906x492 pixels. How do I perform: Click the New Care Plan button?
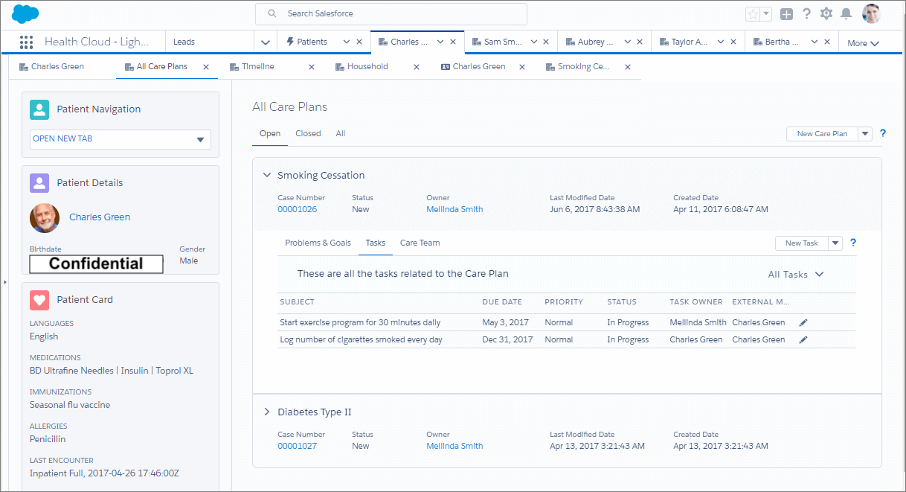pos(821,134)
